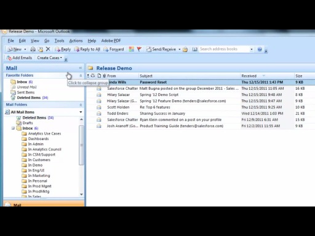Open the In Demo folder

tap(32, 165)
